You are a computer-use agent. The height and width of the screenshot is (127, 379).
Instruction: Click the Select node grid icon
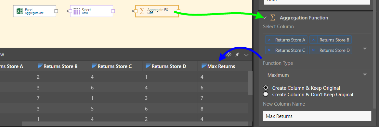pyautogui.click(x=77, y=11)
